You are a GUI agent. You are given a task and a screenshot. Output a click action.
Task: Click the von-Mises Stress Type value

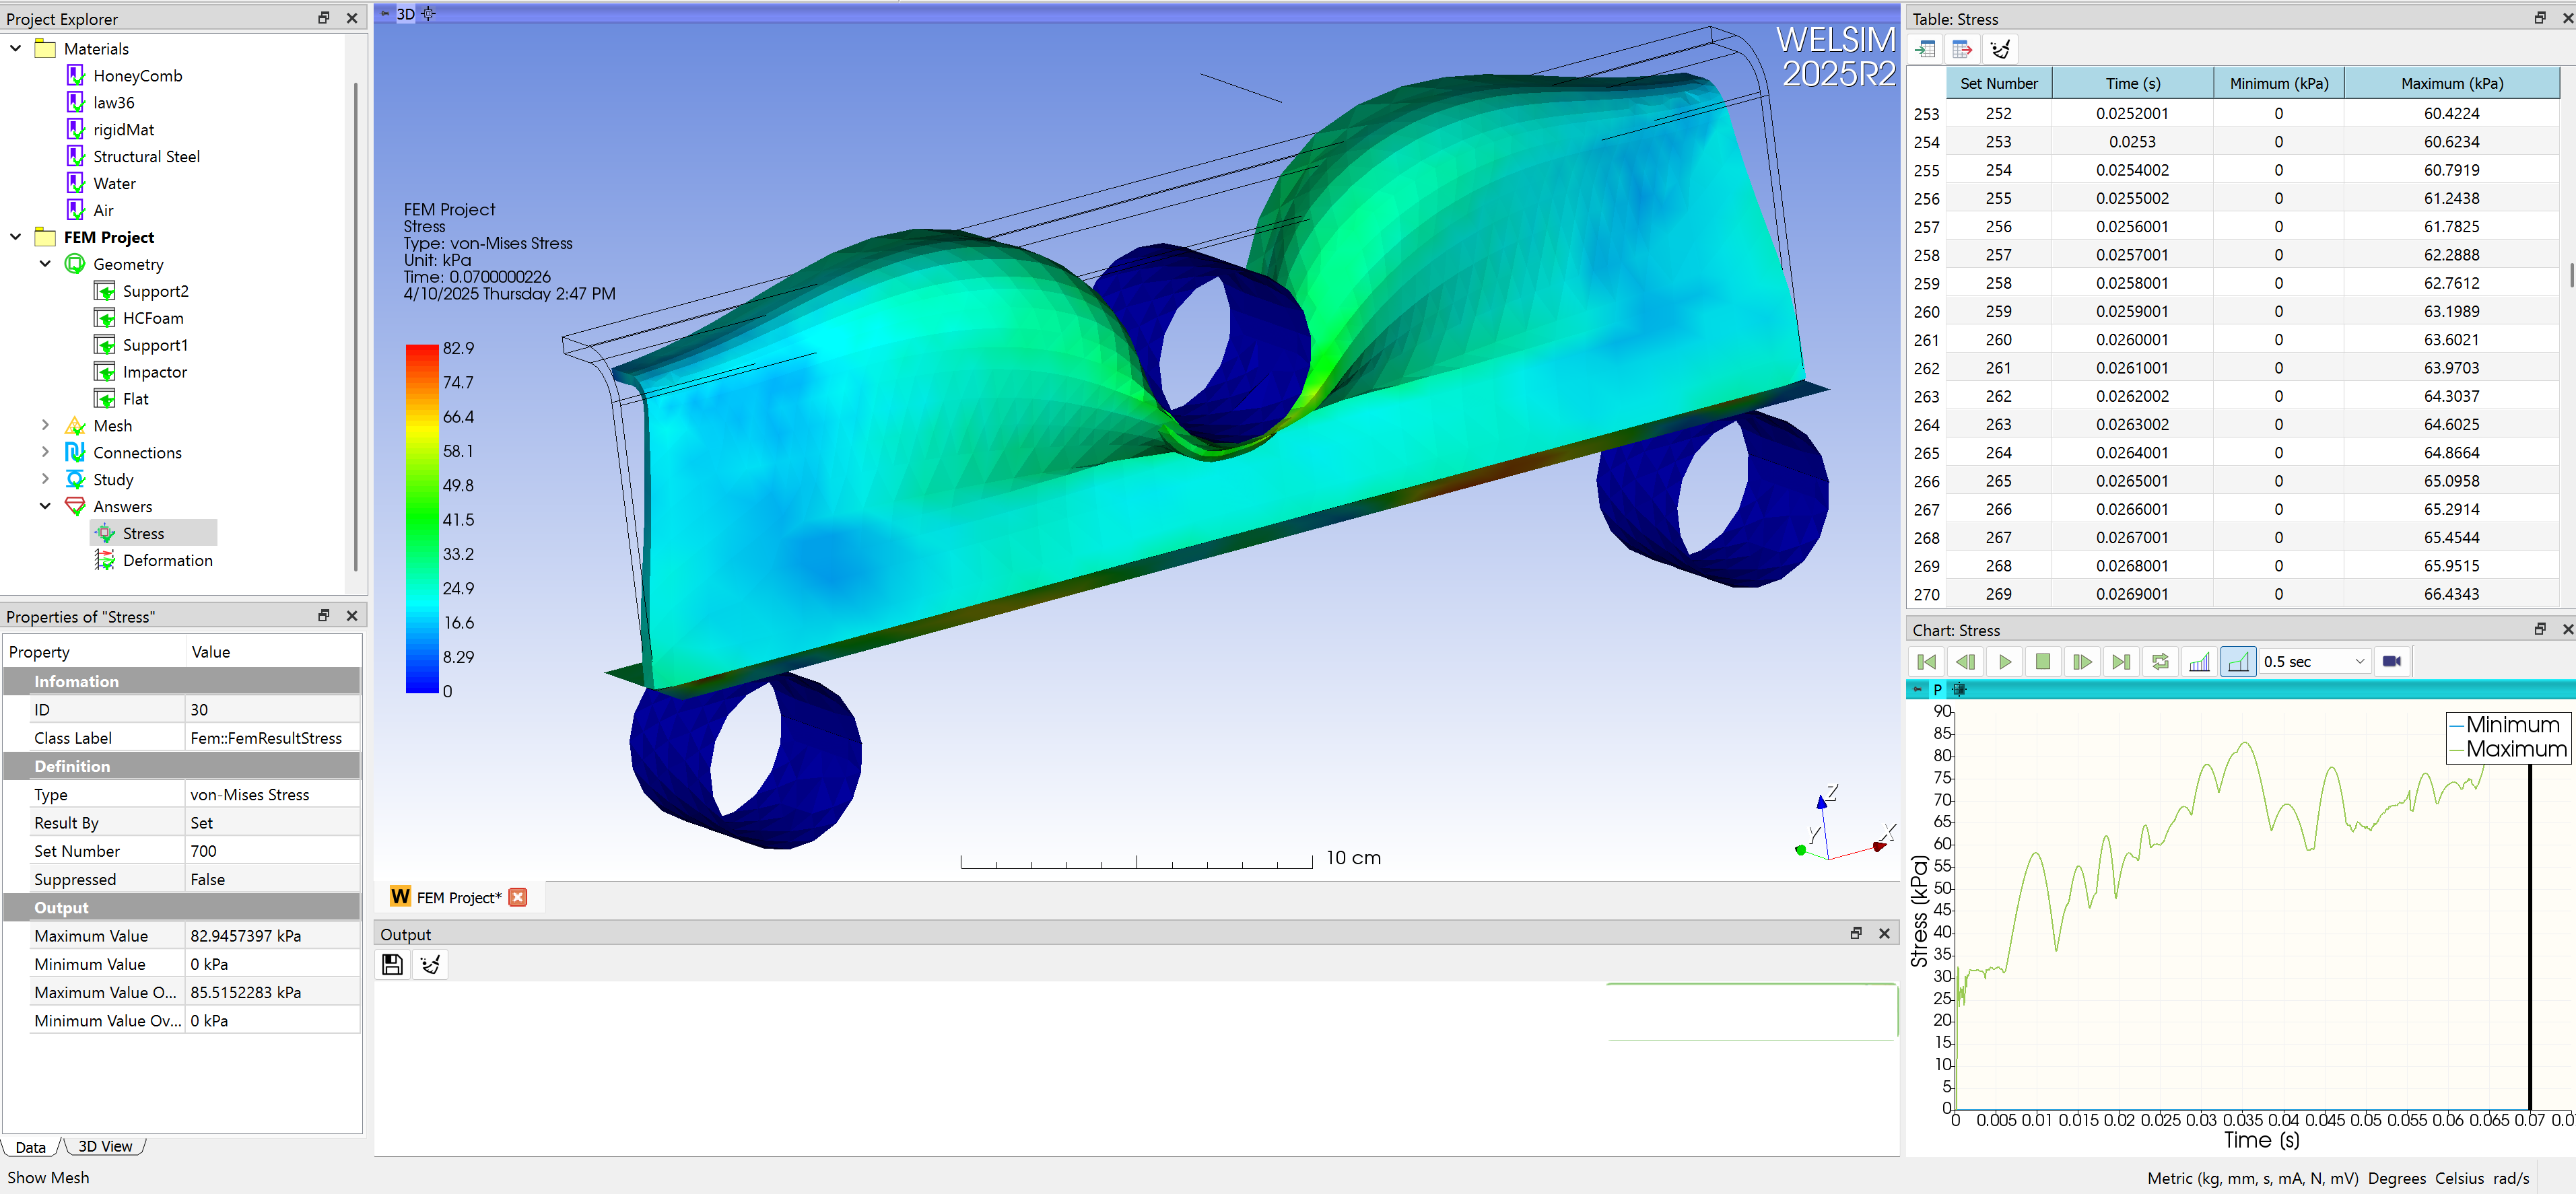point(273,794)
